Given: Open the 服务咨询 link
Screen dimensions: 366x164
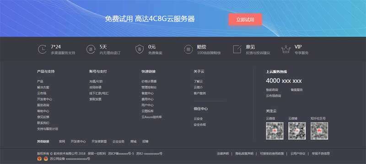Looking at the screenshot, I should click(43, 105).
